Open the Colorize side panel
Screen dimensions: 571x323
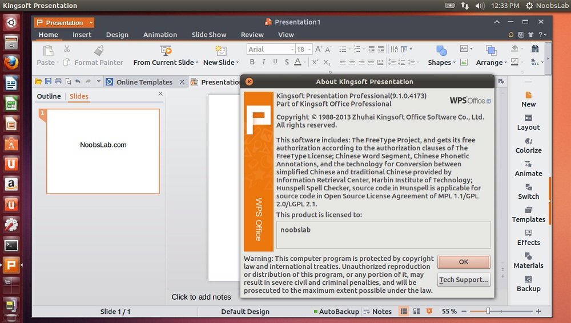point(528,145)
